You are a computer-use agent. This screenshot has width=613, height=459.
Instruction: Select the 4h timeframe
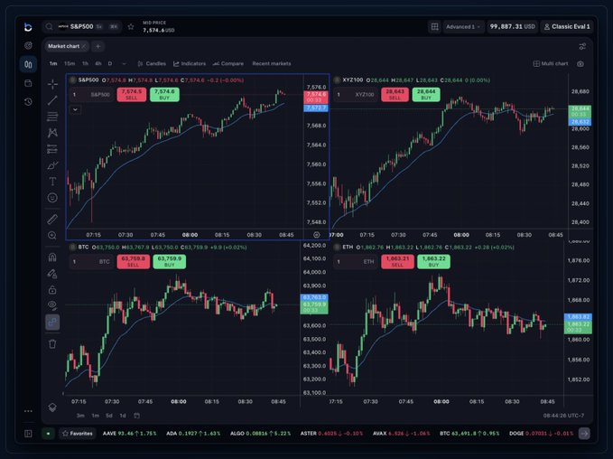pyautogui.click(x=98, y=63)
